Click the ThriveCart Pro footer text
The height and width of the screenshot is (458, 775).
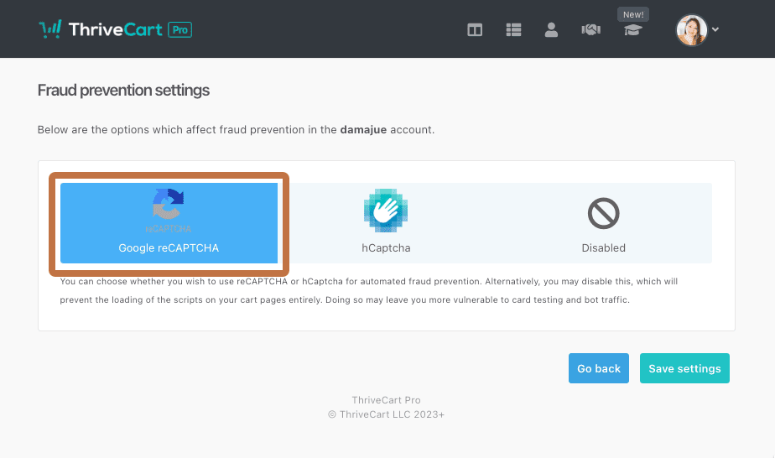click(x=386, y=400)
